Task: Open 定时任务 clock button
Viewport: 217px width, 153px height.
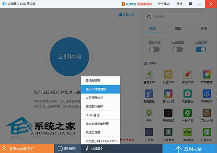Action: point(67,149)
